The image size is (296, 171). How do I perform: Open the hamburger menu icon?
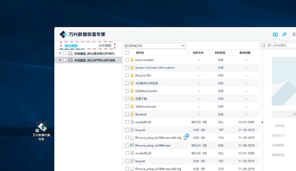(x=294, y=35)
